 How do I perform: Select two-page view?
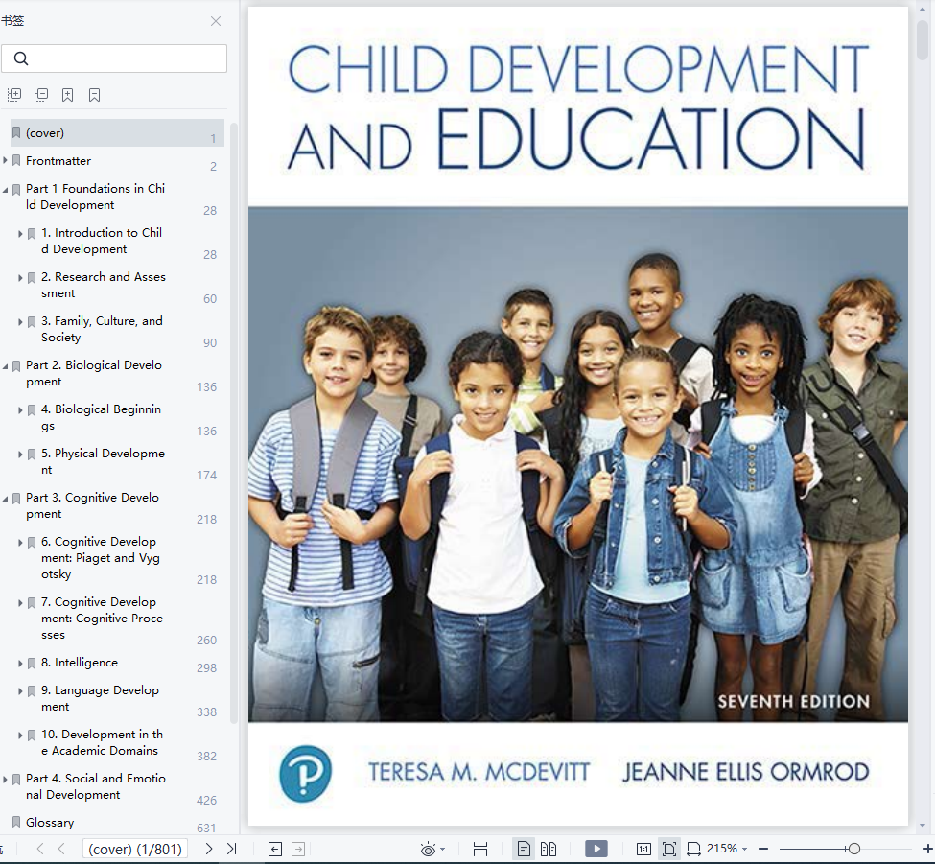(548, 849)
